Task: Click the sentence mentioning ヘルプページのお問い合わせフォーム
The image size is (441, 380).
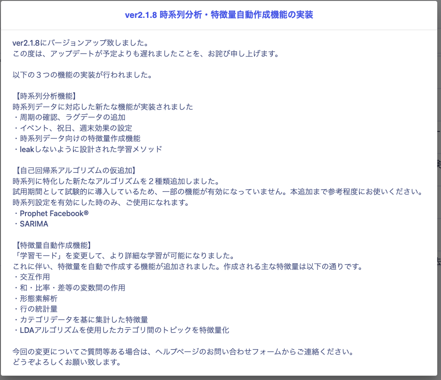Action: [x=183, y=352]
